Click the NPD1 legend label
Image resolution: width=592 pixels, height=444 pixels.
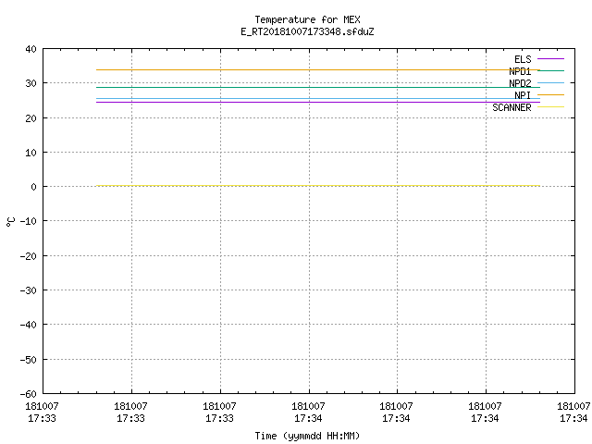520,71
